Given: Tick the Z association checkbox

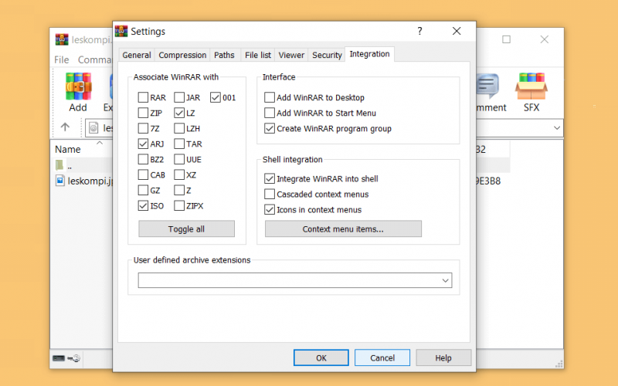Looking at the screenshot, I should [179, 190].
